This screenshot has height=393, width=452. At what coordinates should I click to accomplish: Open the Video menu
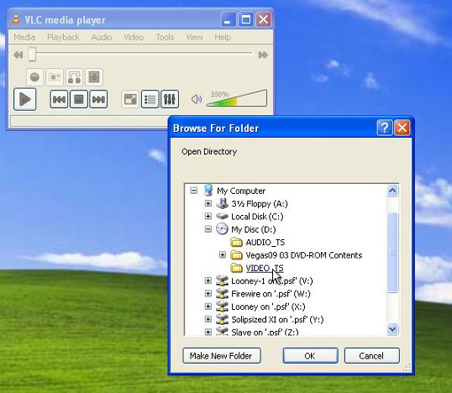134,37
